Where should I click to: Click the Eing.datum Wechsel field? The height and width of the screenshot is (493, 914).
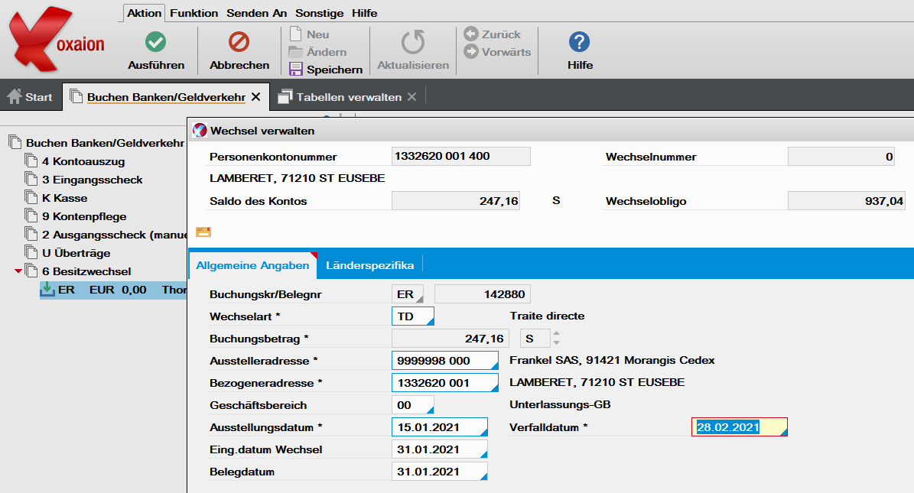pos(440,449)
